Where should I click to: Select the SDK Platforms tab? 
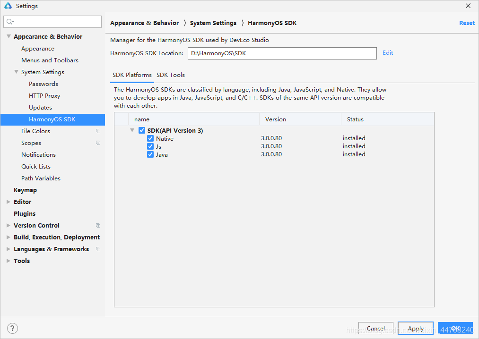[132, 75]
